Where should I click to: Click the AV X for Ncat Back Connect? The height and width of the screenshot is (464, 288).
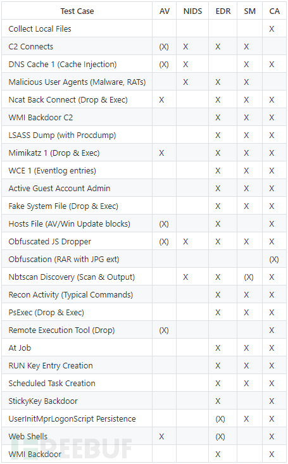[161, 100]
